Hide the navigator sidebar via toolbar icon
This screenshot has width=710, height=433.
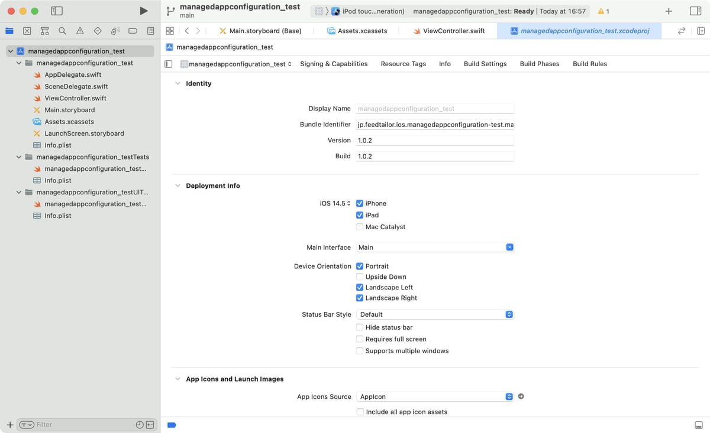click(x=57, y=11)
